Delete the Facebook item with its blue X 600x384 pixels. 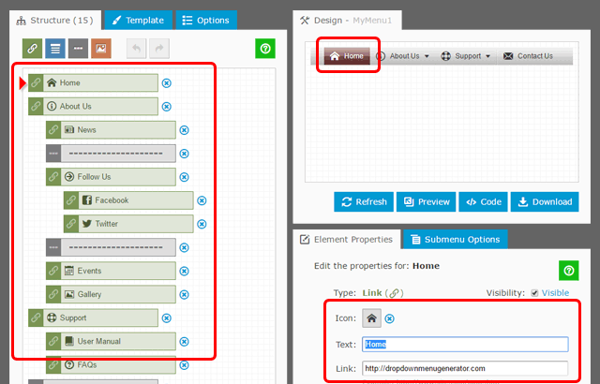click(x=202, y=200)
